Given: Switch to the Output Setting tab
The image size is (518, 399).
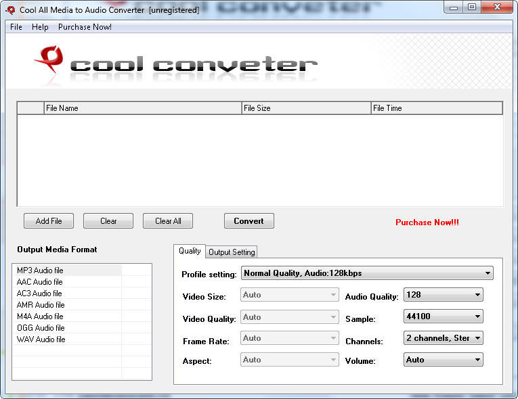Looking at the screenshot, I should tap(232, 252).
